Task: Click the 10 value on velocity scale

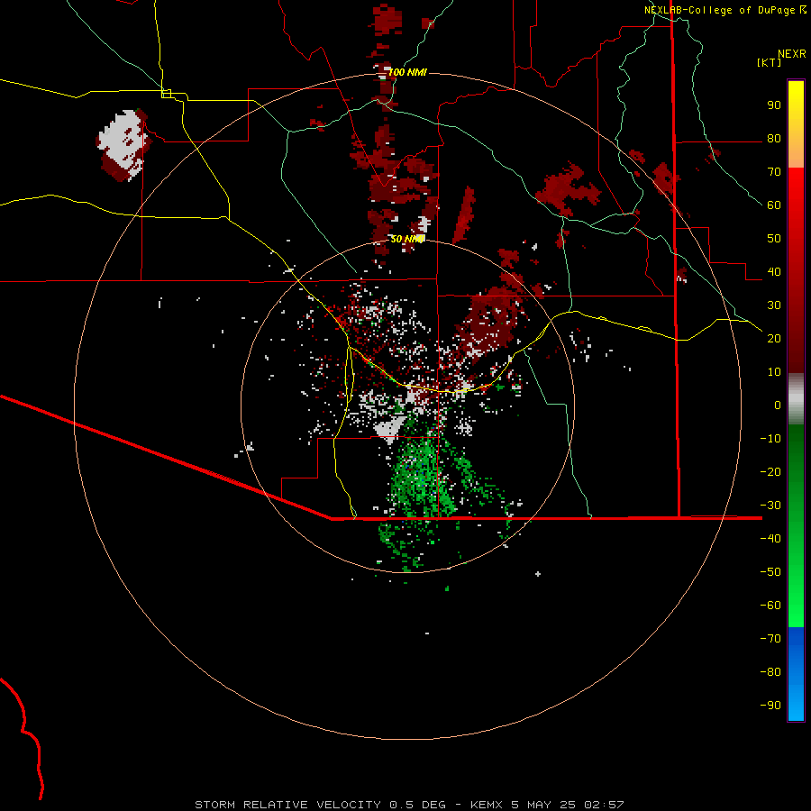Action: pyautogui.click(x=774, y=372)
